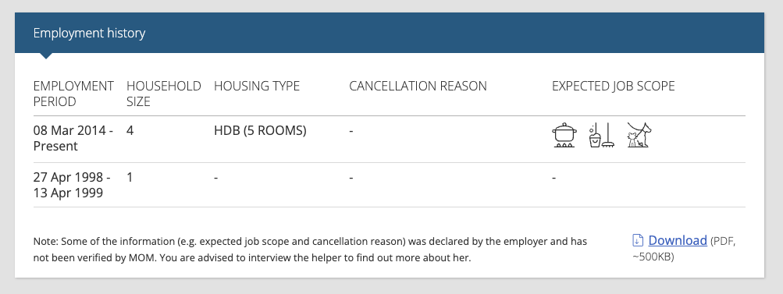Image resolution: width=783 pixels, height=294 pixels.
Task: Click the Housing Type column header
Action: click(x=257, y=86)
